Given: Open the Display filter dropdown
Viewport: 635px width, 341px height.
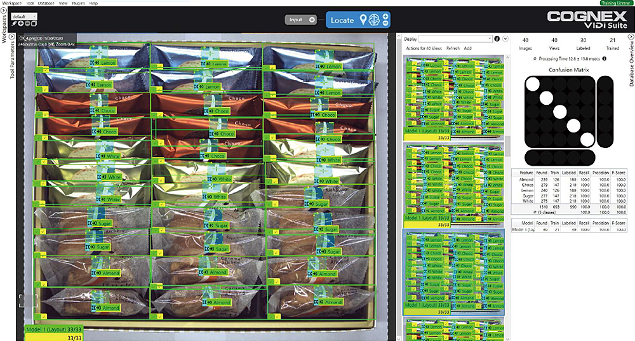Looking at the screenshot, I should pos(455,39).
